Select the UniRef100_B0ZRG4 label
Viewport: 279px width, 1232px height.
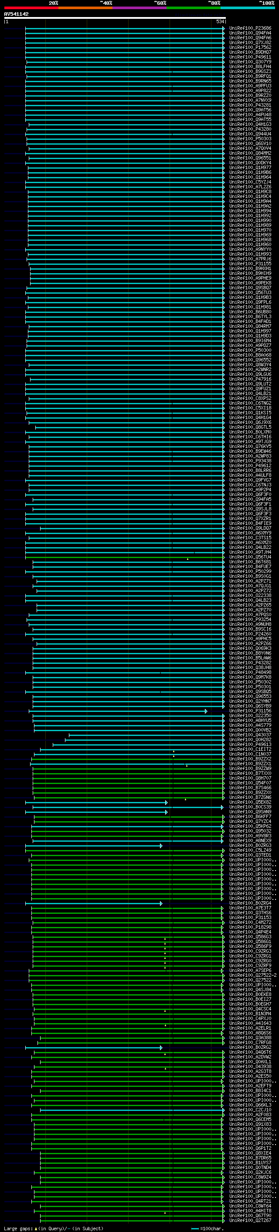250,903
